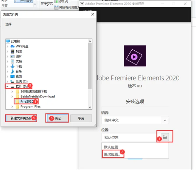Expand the 下载 tree node
The image size is (196, 170).
coord(8,66)
